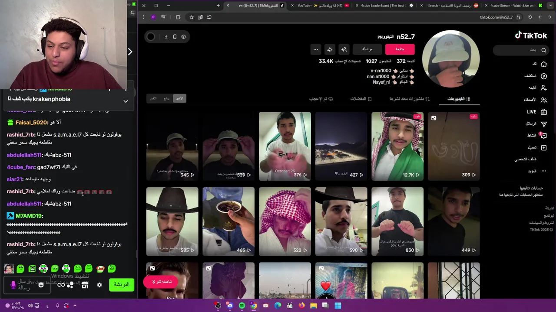Open Firefox from the Windows taskbar
This screenshot has height=312, width=556.
(301, 305)
